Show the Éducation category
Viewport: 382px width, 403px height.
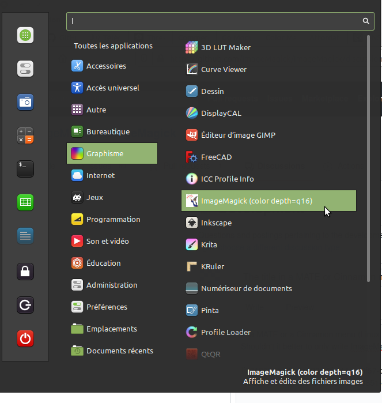point(112,263)
